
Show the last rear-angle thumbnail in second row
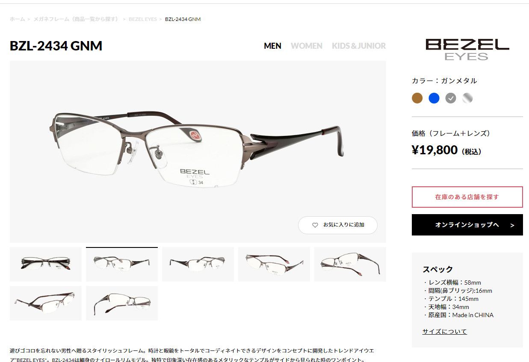tap(122, 303)
